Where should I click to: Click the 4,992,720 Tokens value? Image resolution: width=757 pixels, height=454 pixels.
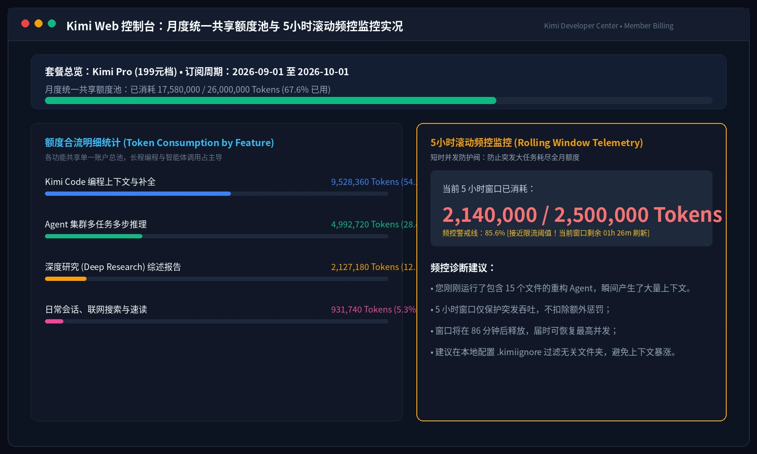373,224
